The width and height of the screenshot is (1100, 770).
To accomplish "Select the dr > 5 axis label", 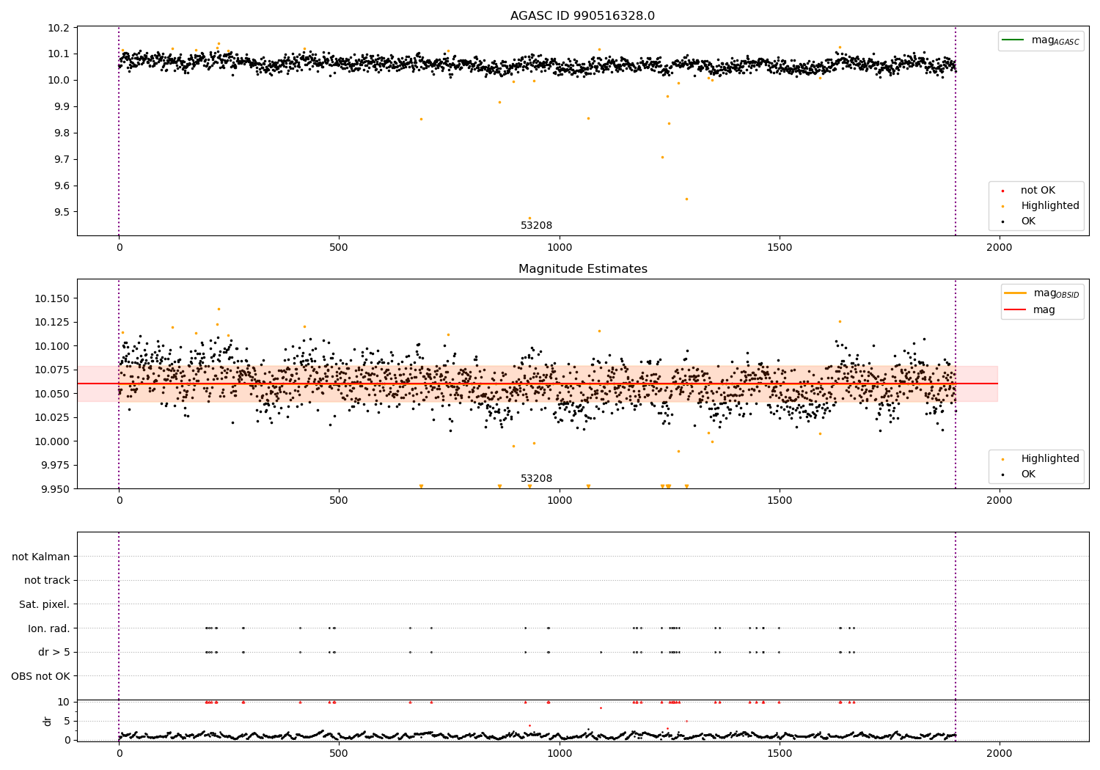I will (x=54, y=652).
